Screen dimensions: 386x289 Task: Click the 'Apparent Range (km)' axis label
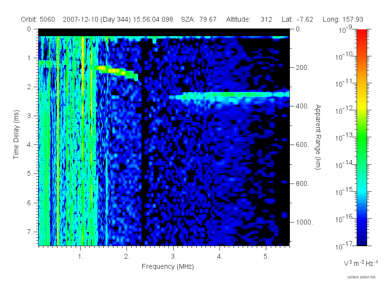318,137
